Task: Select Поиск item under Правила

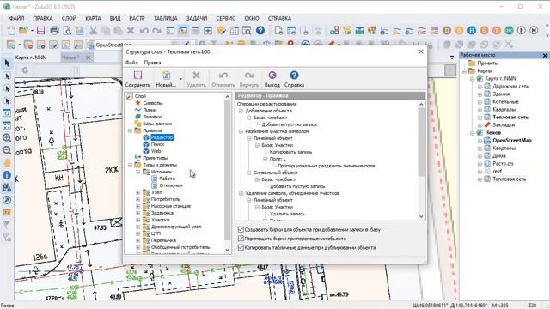Action: coord(157,144)
